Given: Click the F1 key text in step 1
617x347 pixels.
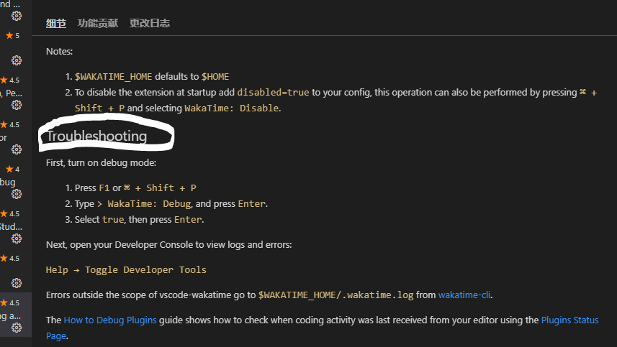Looking at the screenshot, I should pyautogui.click(x=104, y=188).
